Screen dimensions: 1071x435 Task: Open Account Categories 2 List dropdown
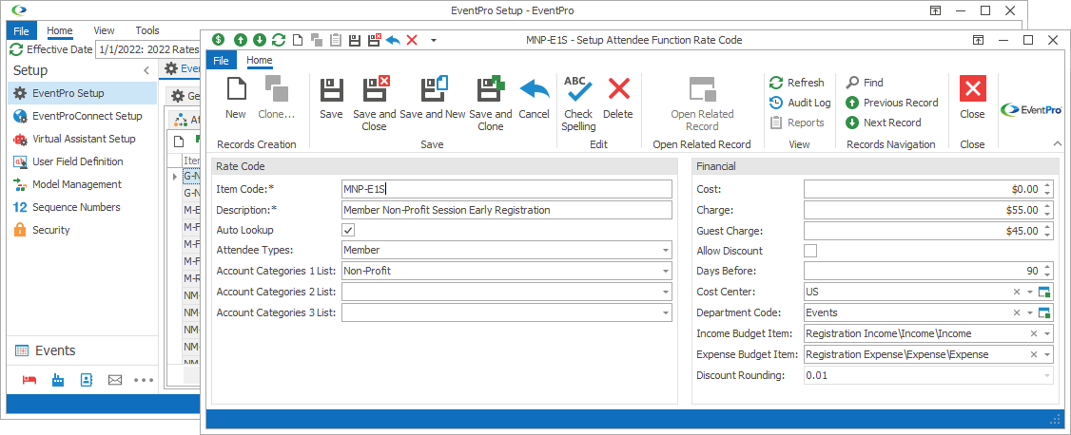665,292
